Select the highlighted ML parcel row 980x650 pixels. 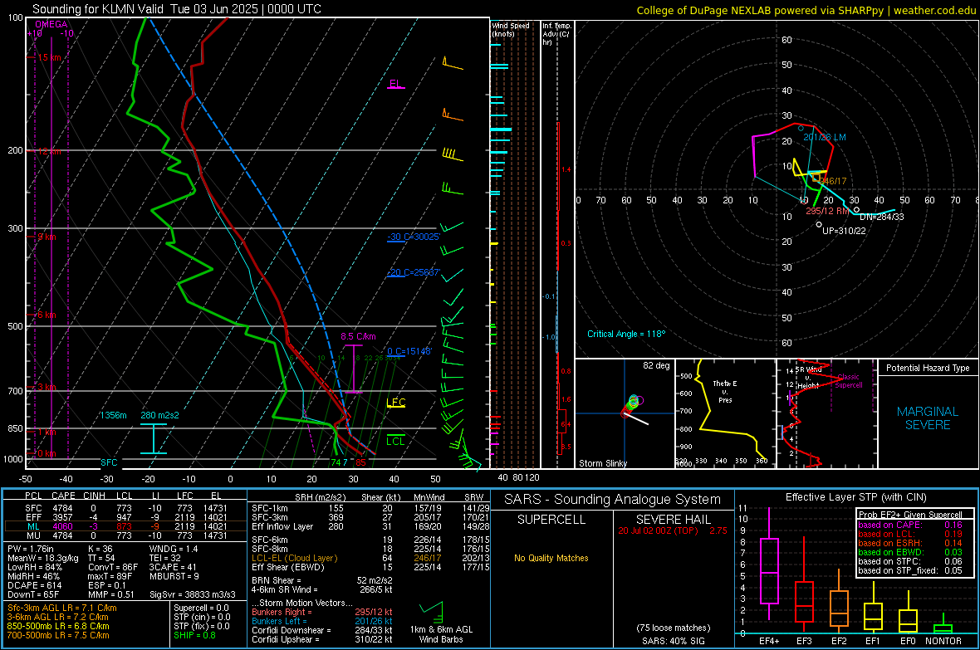click(x=125, y=526)
